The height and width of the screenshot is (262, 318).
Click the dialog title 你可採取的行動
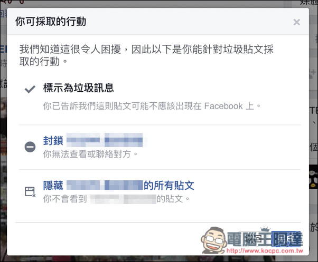[x=51, y=22]
